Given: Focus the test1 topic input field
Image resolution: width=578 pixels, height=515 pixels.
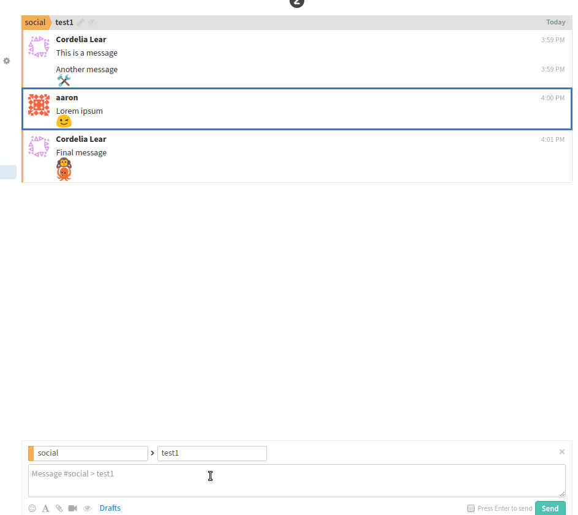Looking at the screenshot, I should [x=212, y=453].
